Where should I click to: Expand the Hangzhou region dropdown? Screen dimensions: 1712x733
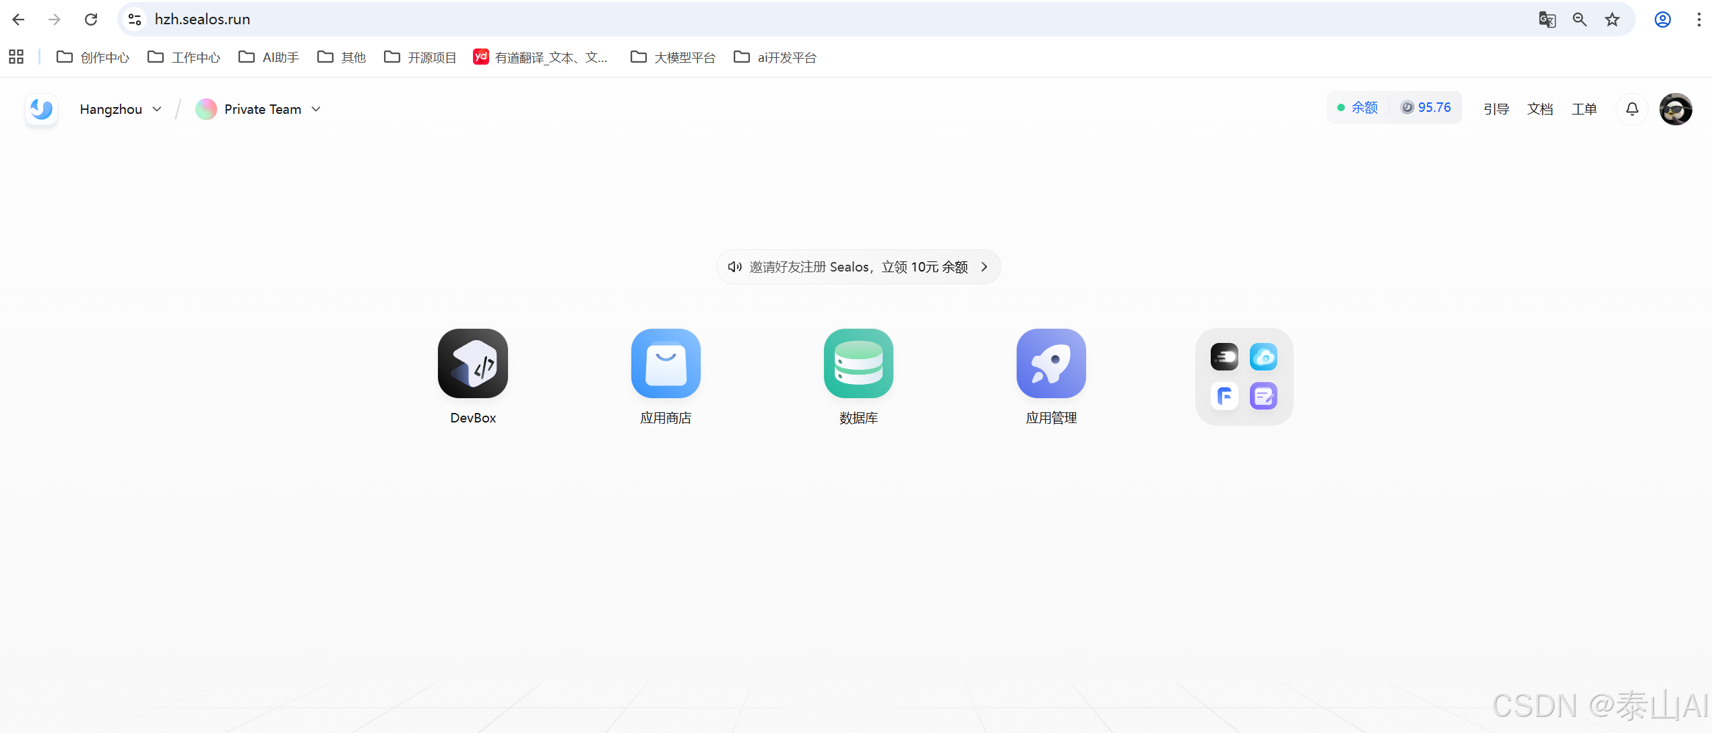point(121,109)
